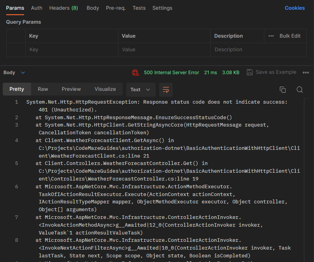This screenshot has height=262, width=314.
Task: Click the Value input field
Action: tap(164, 50)
